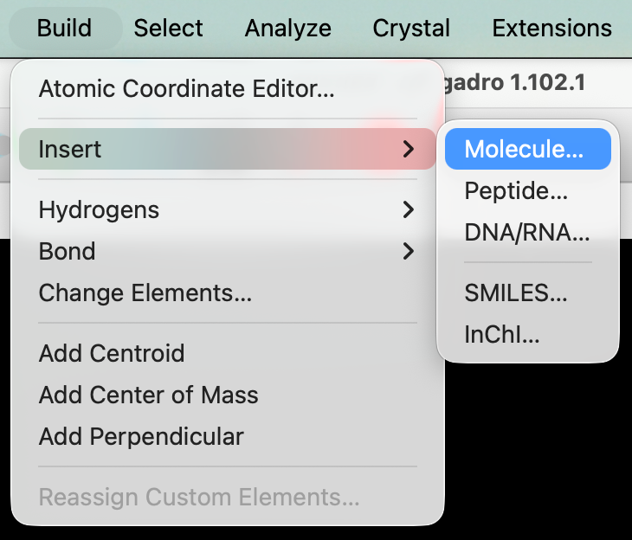Expand the Hydrogens submenu arrow

coord(409,209)
